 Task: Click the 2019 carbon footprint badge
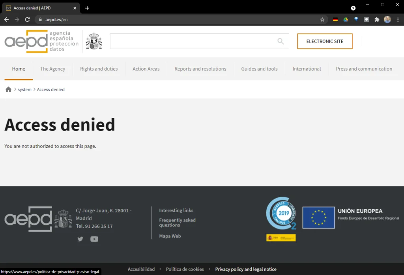click(281, 213)
